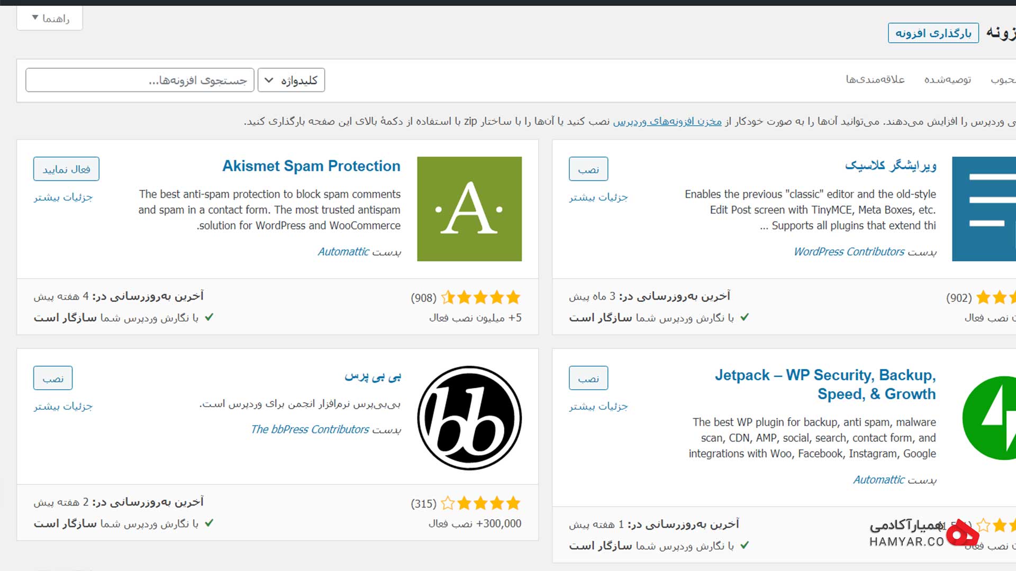Click the (908) rating count for Akismet
Viewport: 1016px width, 571px height.
(424, 298)
